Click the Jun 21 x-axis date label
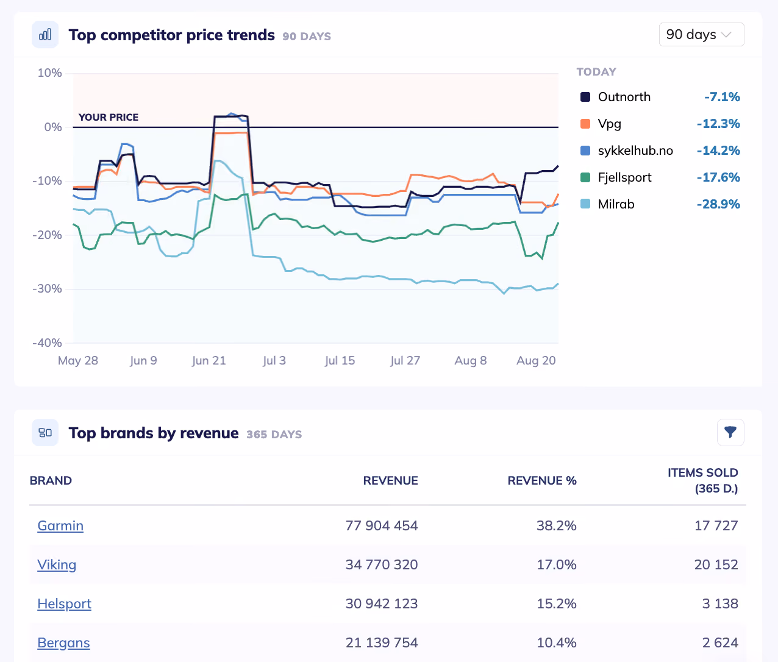Image resolution: width=778 pixels, height=662 pixels. click(x=209, y=360)
